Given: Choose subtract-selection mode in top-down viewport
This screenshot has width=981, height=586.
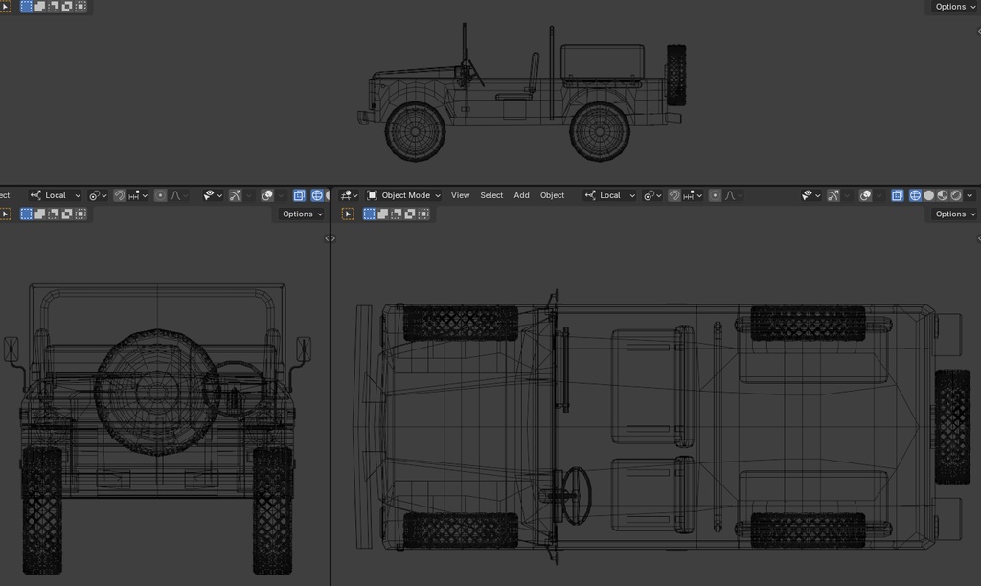Looking at the screenshot, I should click(x=397, y=214).
